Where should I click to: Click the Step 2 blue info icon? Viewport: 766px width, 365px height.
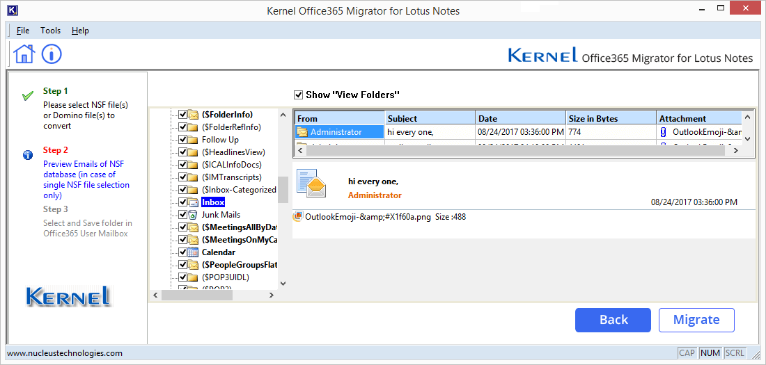tap(27, 155)
